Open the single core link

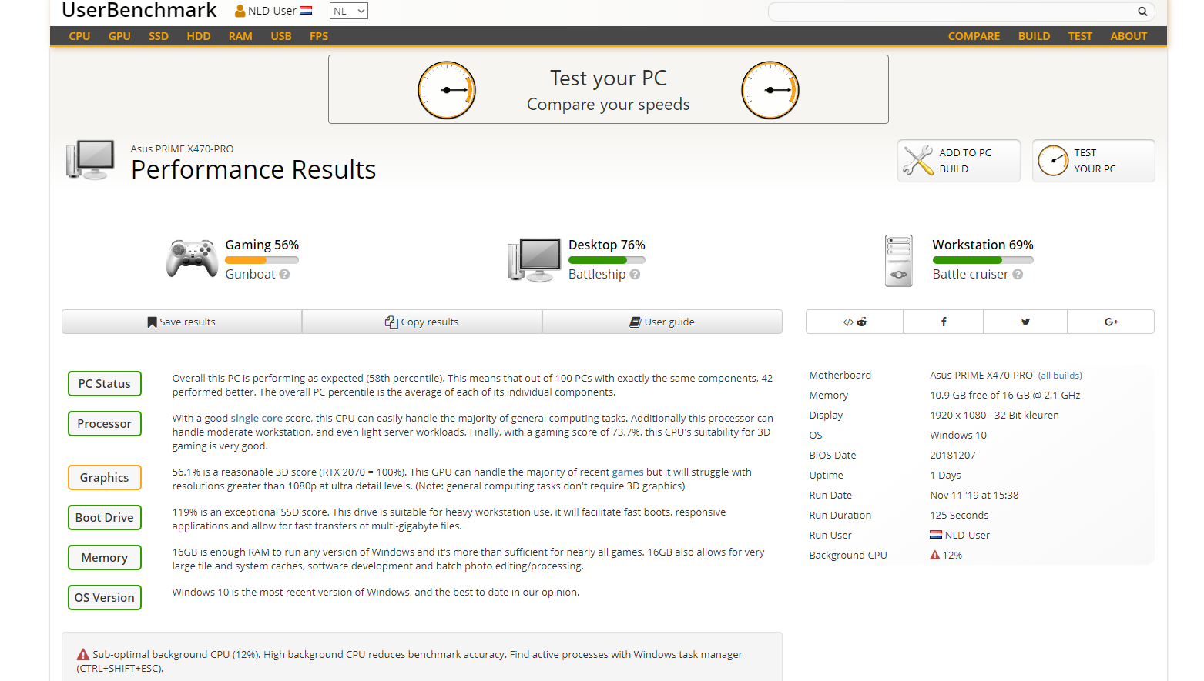click(x=257, y=419)
